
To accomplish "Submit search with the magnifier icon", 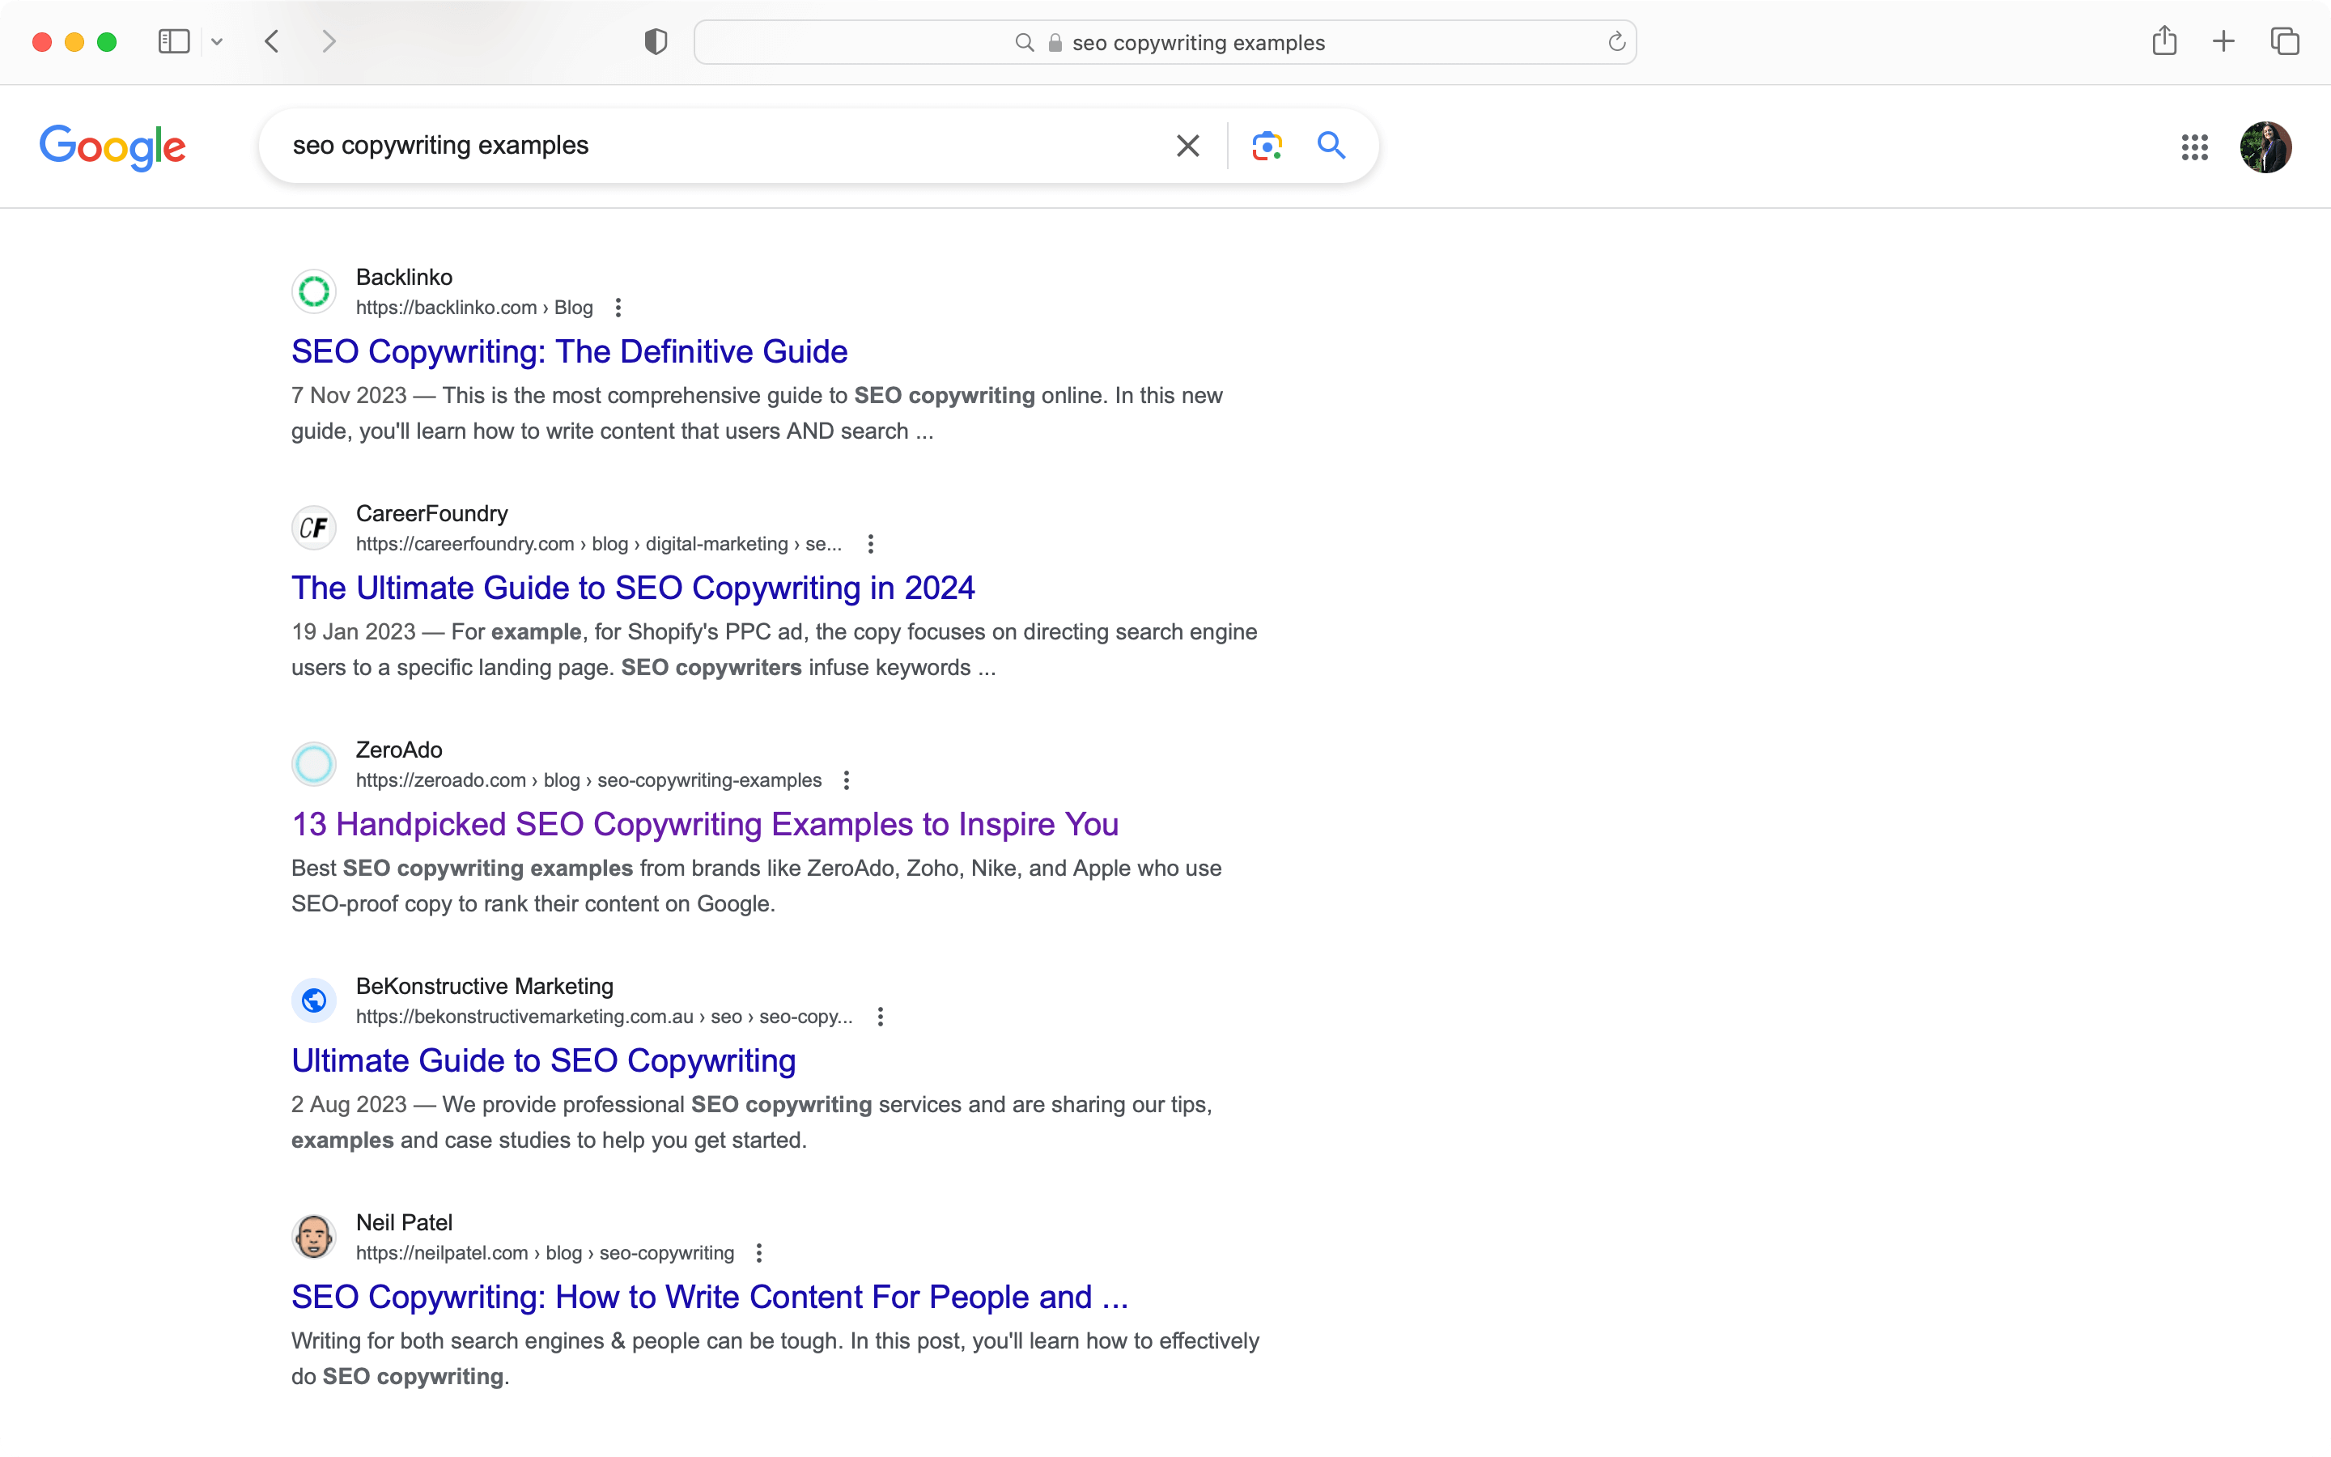I will point(1331,146).
